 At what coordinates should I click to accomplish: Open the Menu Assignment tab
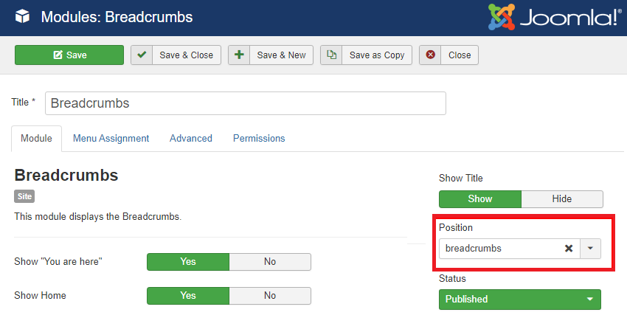coord(111,139)
